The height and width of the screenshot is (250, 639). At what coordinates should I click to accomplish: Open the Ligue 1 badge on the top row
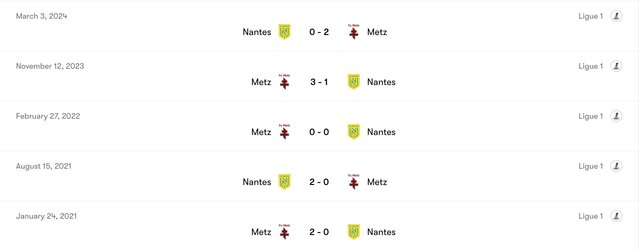tap(616, 16)
